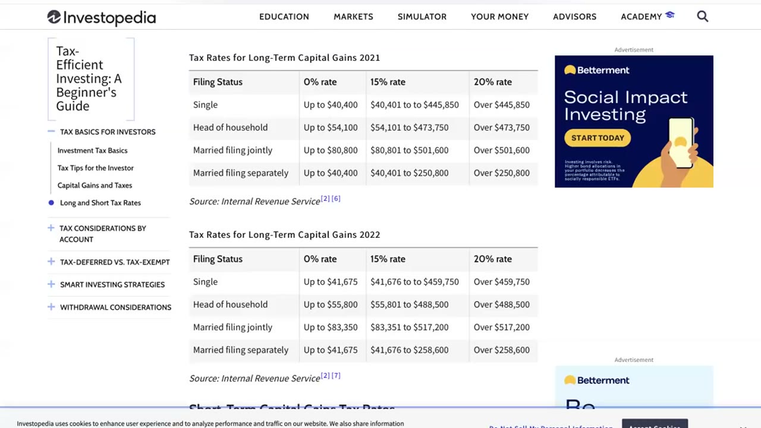Screen dimensions: 761x428
Task: Open the MARKETS menu
Action: pyautogui.click(x=353, y=17)
